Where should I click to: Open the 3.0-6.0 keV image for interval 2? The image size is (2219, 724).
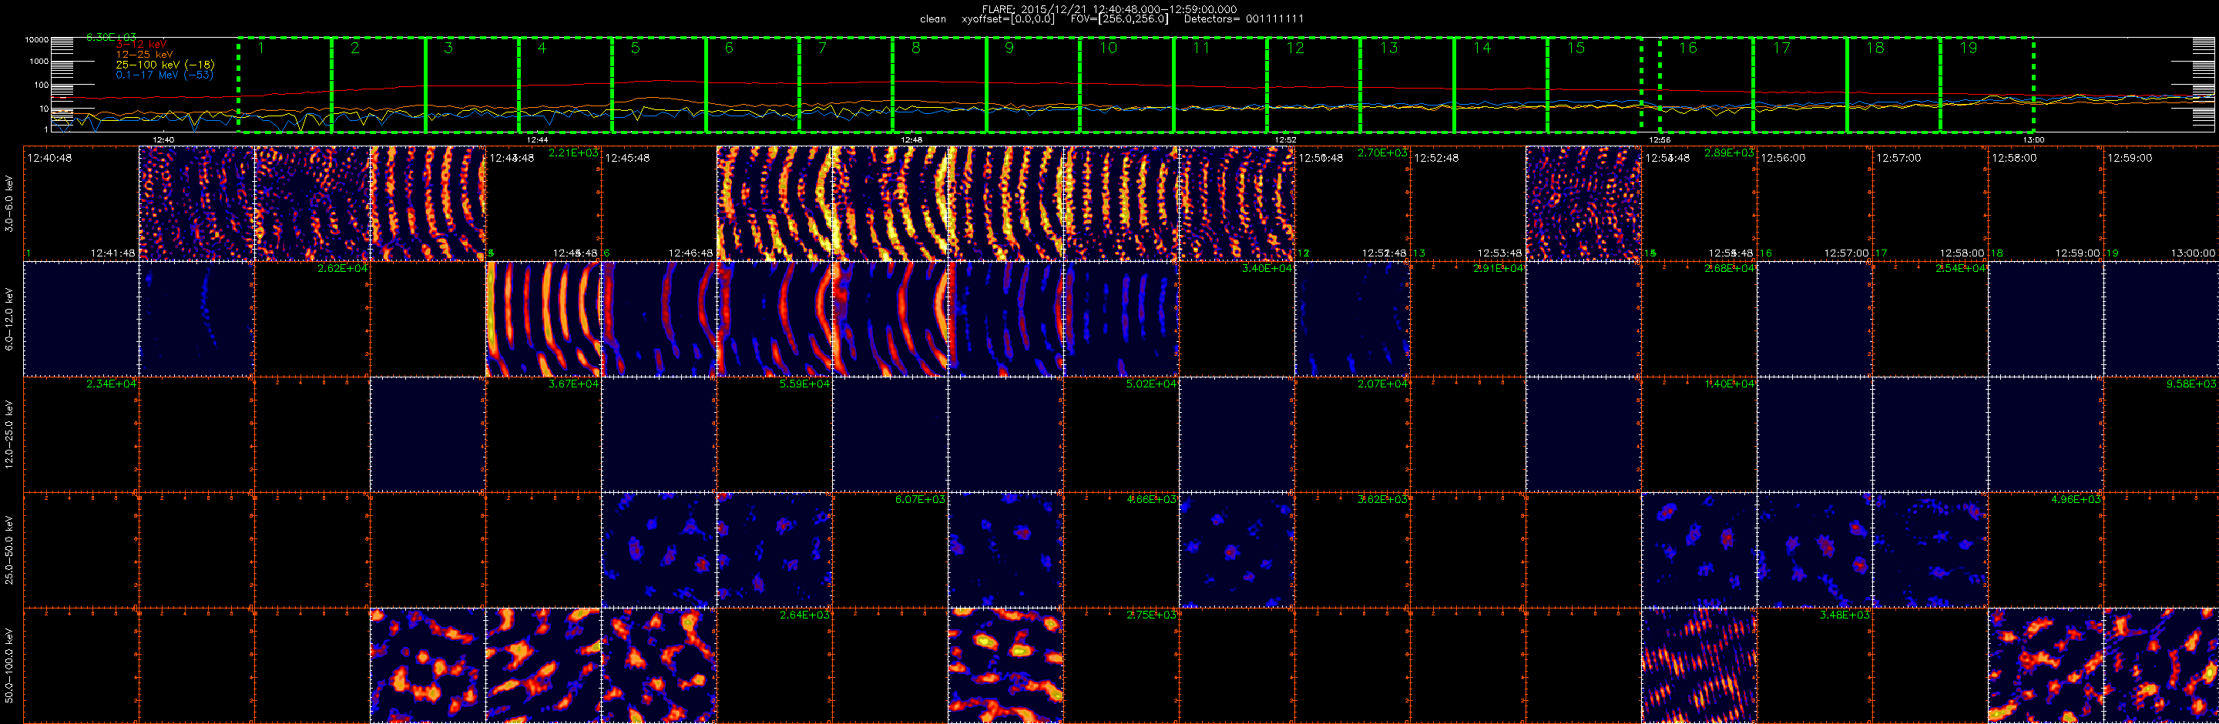[x=196, y=203]
